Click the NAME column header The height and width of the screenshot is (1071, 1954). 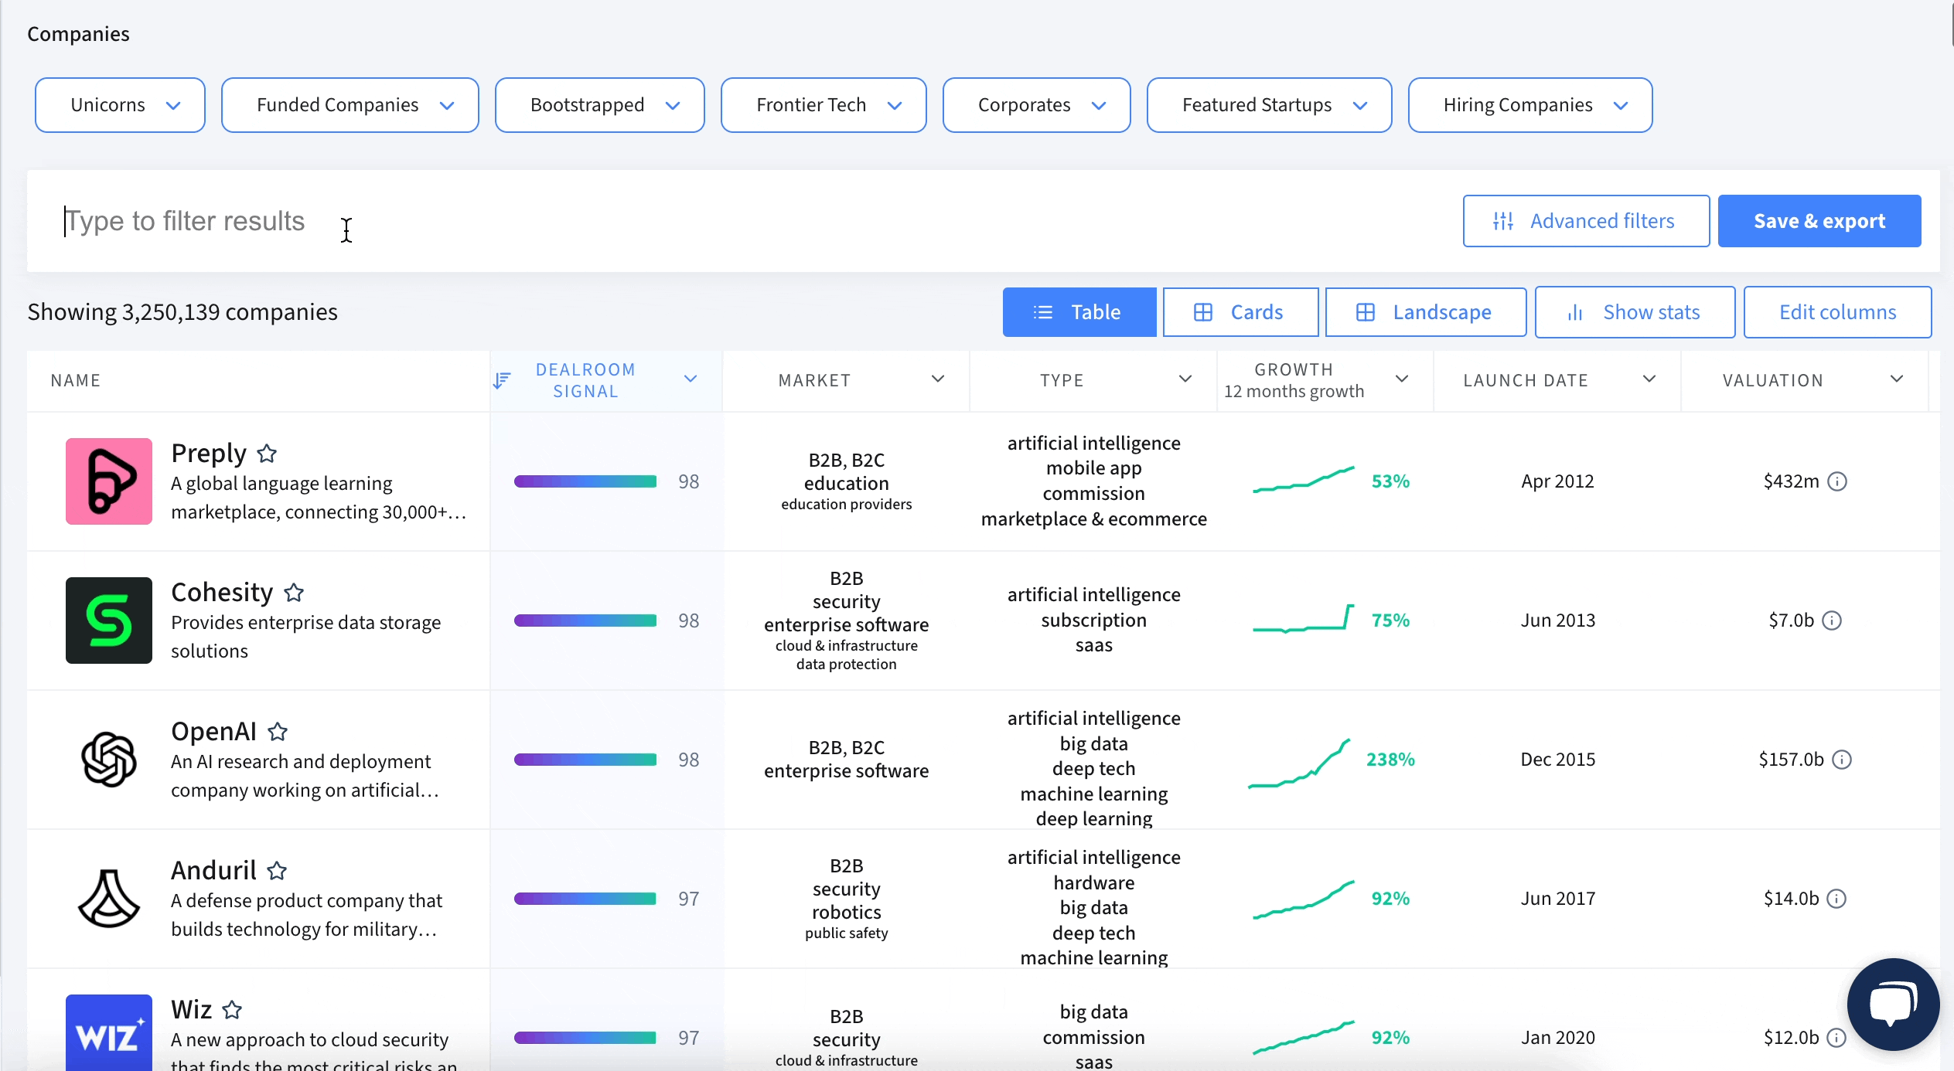click(76, 380)
